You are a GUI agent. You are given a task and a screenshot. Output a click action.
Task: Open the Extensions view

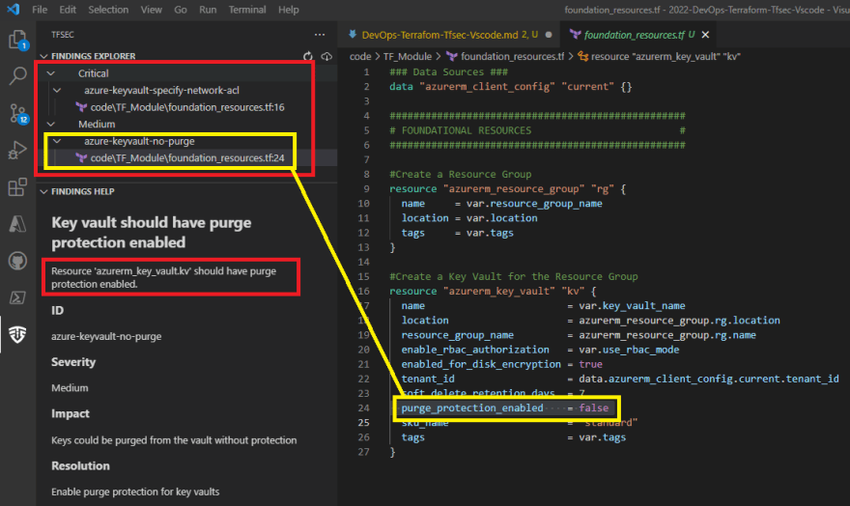17,187
